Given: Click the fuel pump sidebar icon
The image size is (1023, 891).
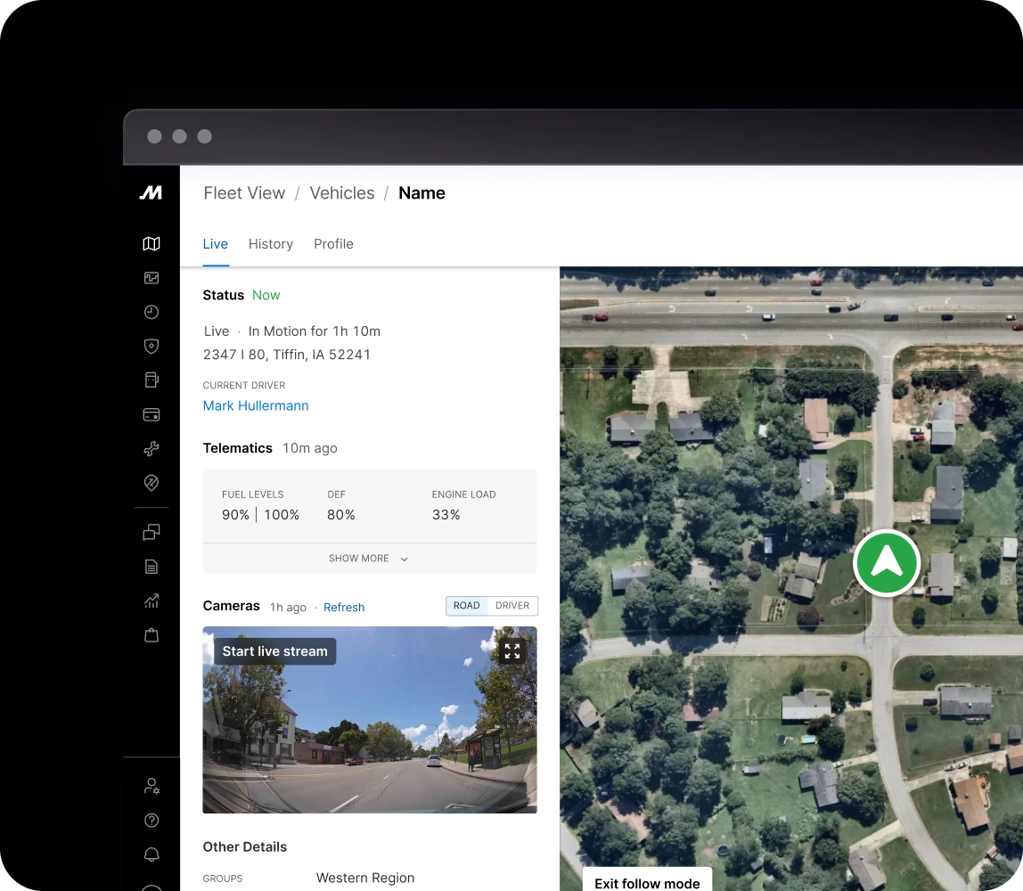Looking at the screenshot, I should [x=151, y=380].
